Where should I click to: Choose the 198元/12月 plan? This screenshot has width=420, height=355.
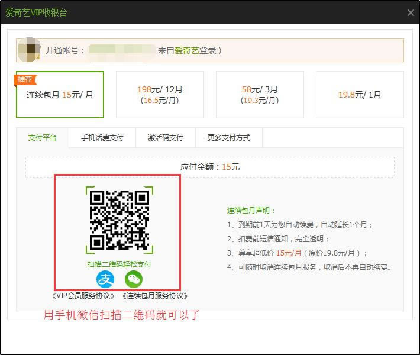click(160, 95)
